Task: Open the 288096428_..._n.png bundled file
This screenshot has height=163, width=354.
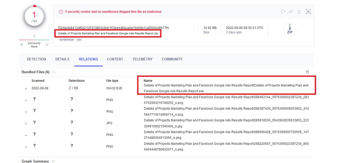Action: [226, 135]
